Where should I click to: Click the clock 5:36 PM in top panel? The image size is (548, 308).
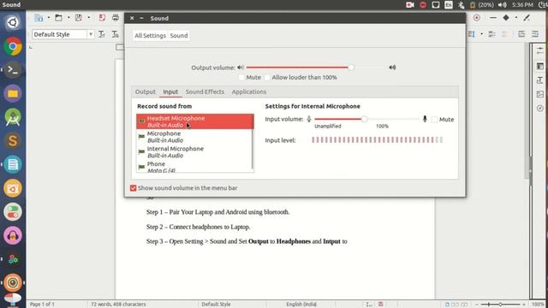coord(522,5)
